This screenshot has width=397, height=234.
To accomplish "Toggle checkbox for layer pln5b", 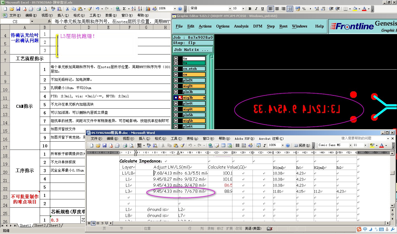I will (x=176, y=115).
